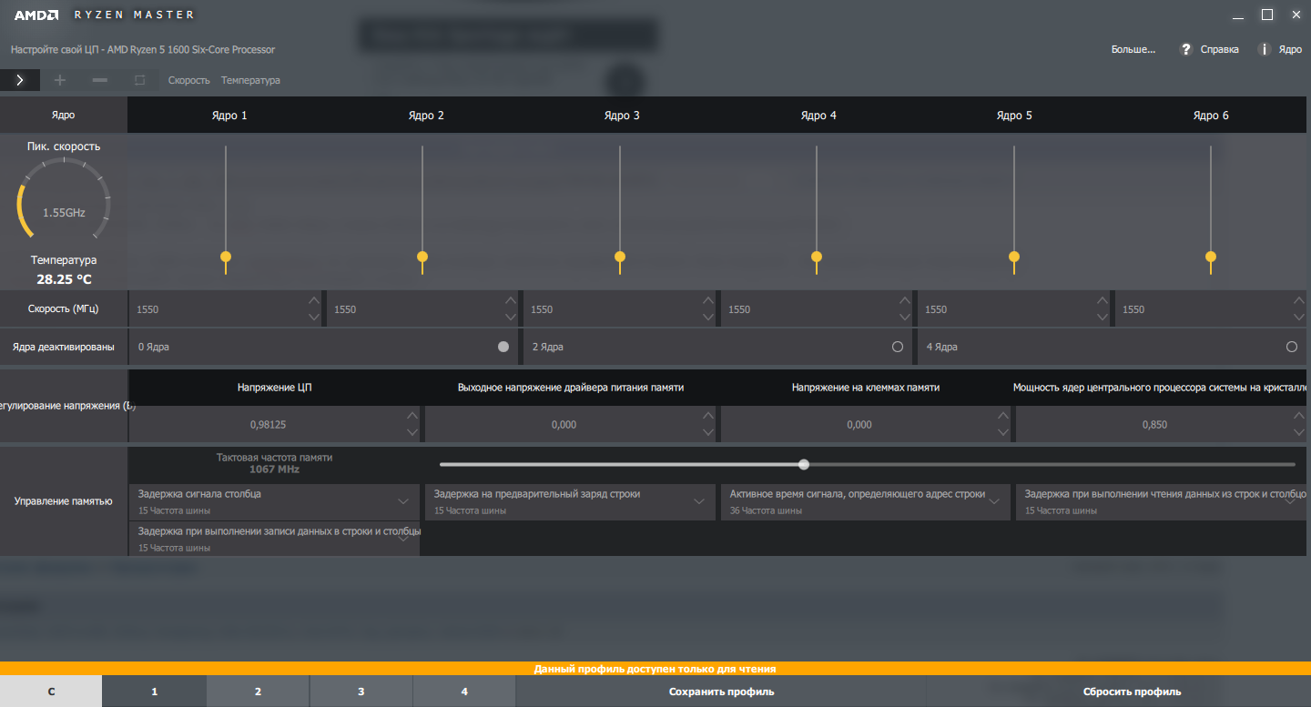Click the orange read-only profile notice bar
The height and width of the screenshot is (707, 1311).
(x=655, y=669)
